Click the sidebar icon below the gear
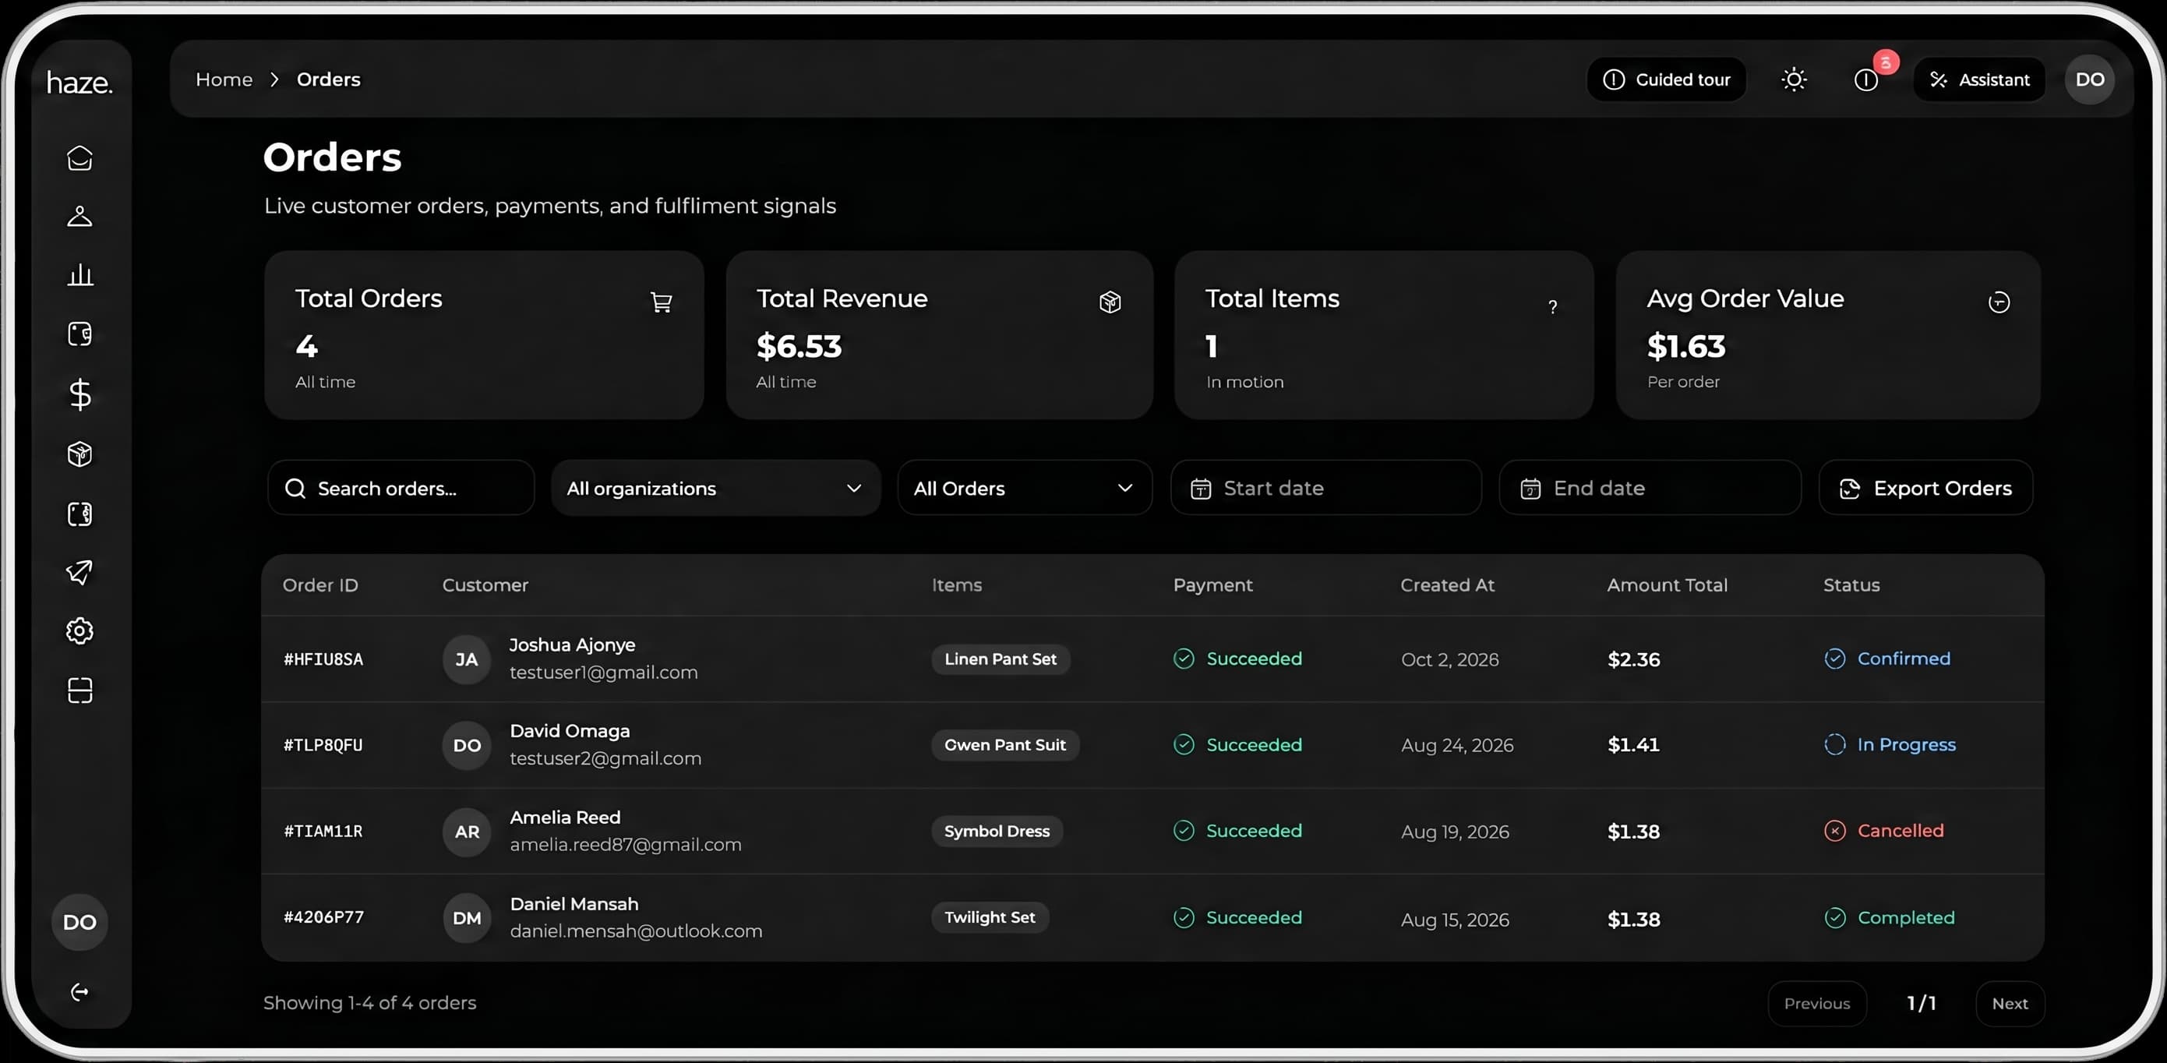Image resolution: width=2167 pixels, height=1063 pixels. 80,690
